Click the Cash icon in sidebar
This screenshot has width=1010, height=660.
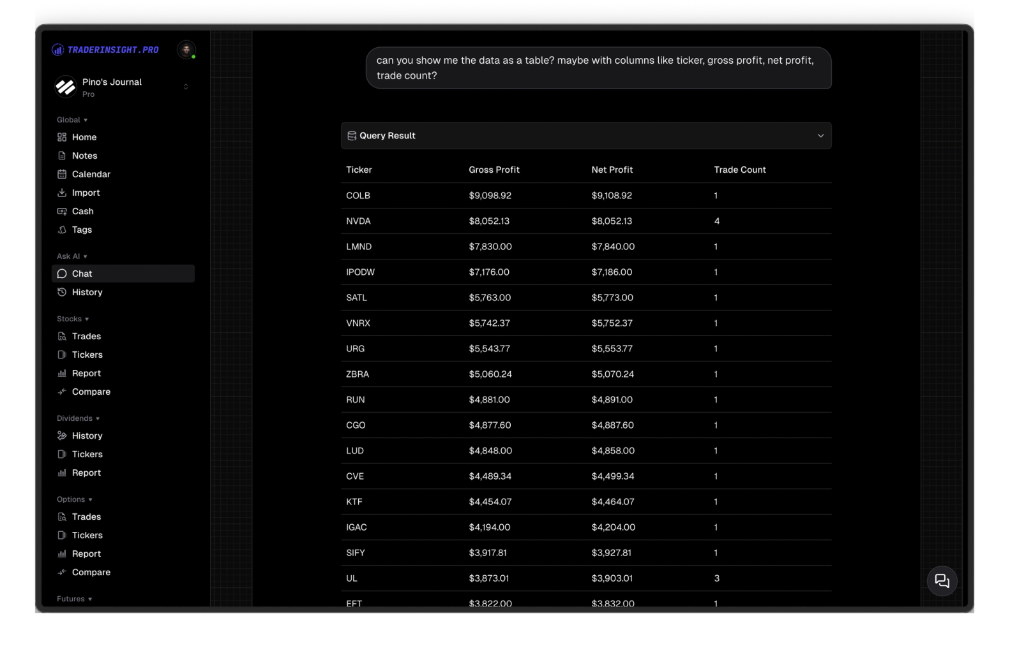point(62,211)
